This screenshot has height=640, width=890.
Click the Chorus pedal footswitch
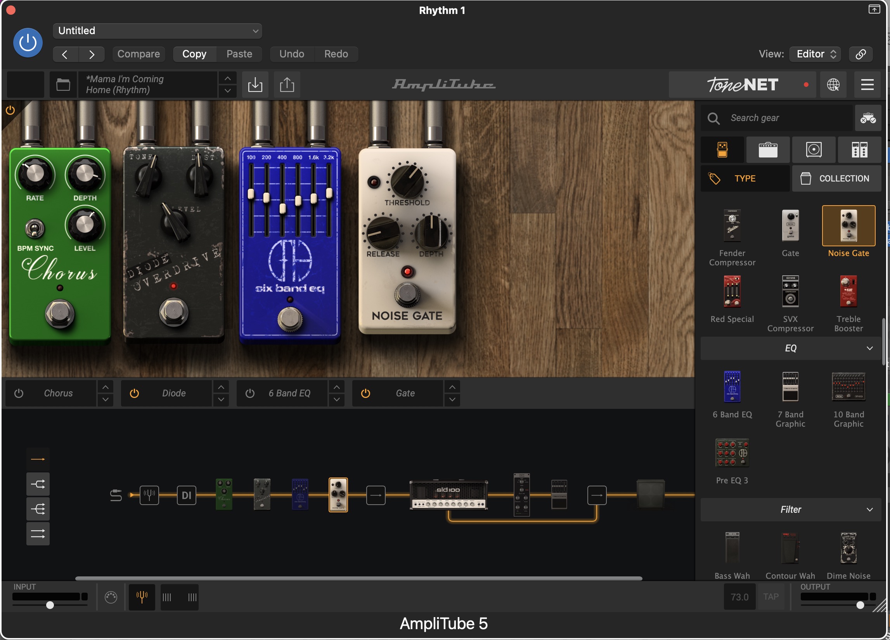pyautogui.click(x=60, y=313)
